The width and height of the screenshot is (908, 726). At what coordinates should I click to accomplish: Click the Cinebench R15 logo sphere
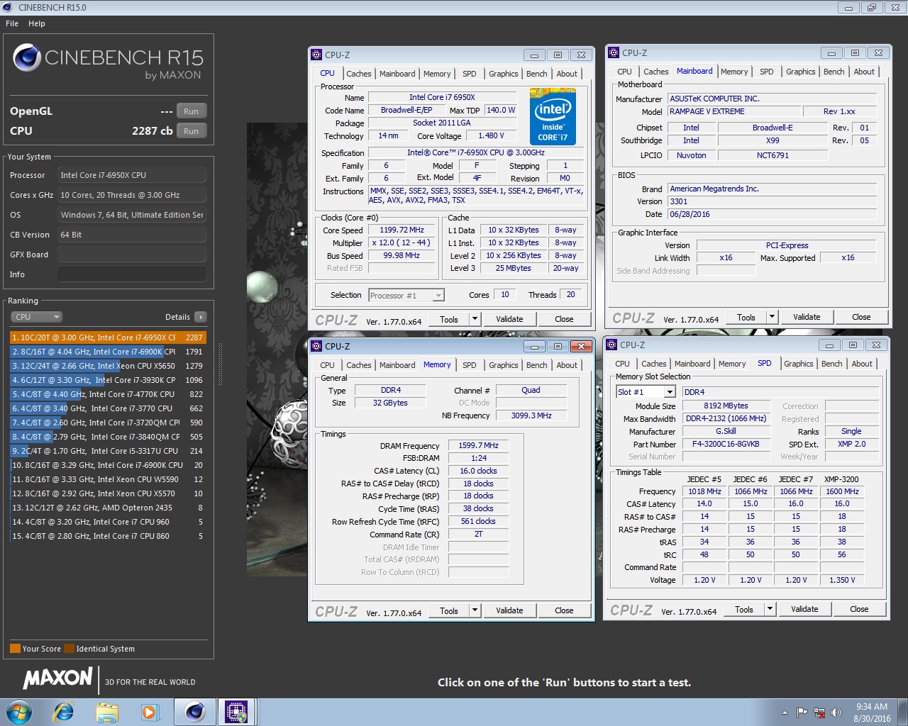[x=27, y=57]
